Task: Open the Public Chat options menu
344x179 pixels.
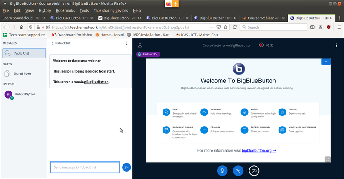Action: [127, 43]
